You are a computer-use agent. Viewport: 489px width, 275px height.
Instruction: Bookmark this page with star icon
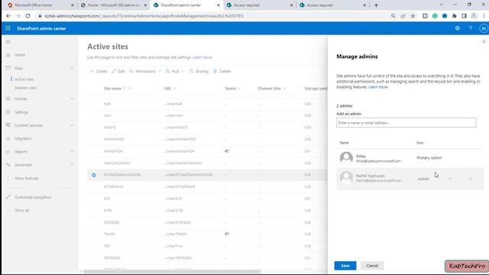click(x=413, y=16)
